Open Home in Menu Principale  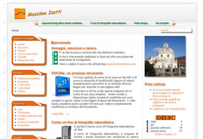point(21,44)
